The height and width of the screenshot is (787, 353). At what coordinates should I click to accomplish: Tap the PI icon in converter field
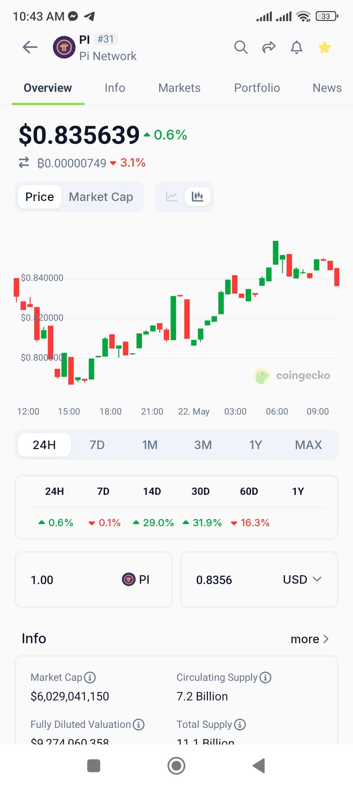[129, 579]
